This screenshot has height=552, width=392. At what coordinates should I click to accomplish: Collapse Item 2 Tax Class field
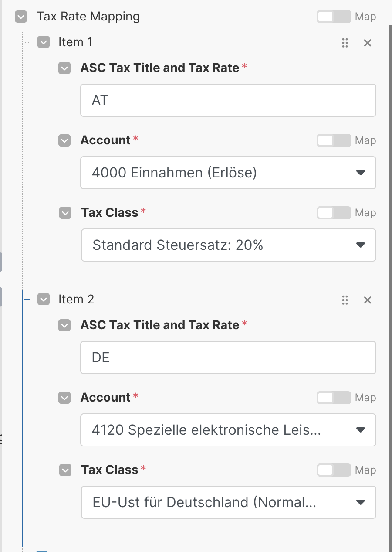click(x=65, y=470)
